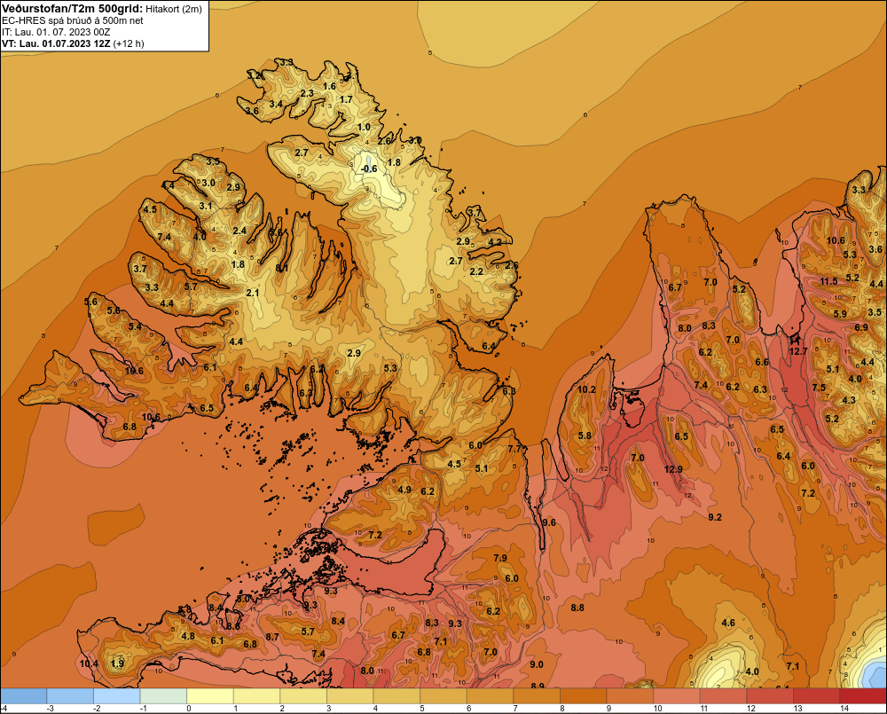Click the "8.1" temperature value
This screenshot has width=887, height=714.
282,268
